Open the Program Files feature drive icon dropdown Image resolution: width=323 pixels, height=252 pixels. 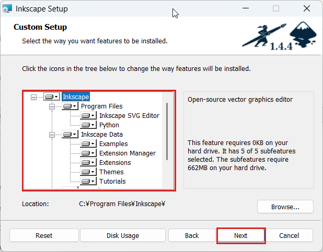pos(70,106)
